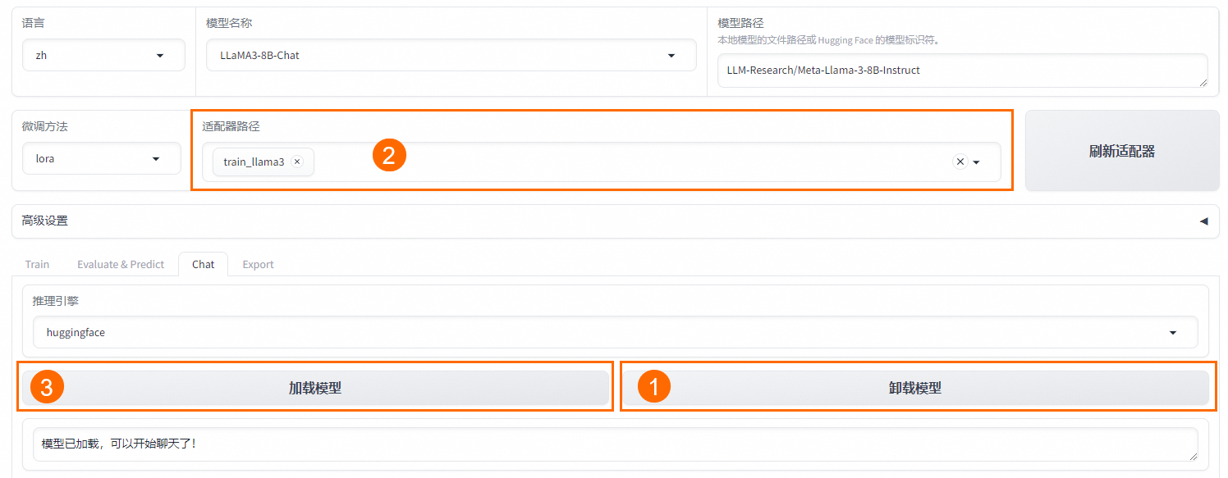The image size is (1228, 478).
Task: Select the Chat tab
Action: click(x=204, y=264)
